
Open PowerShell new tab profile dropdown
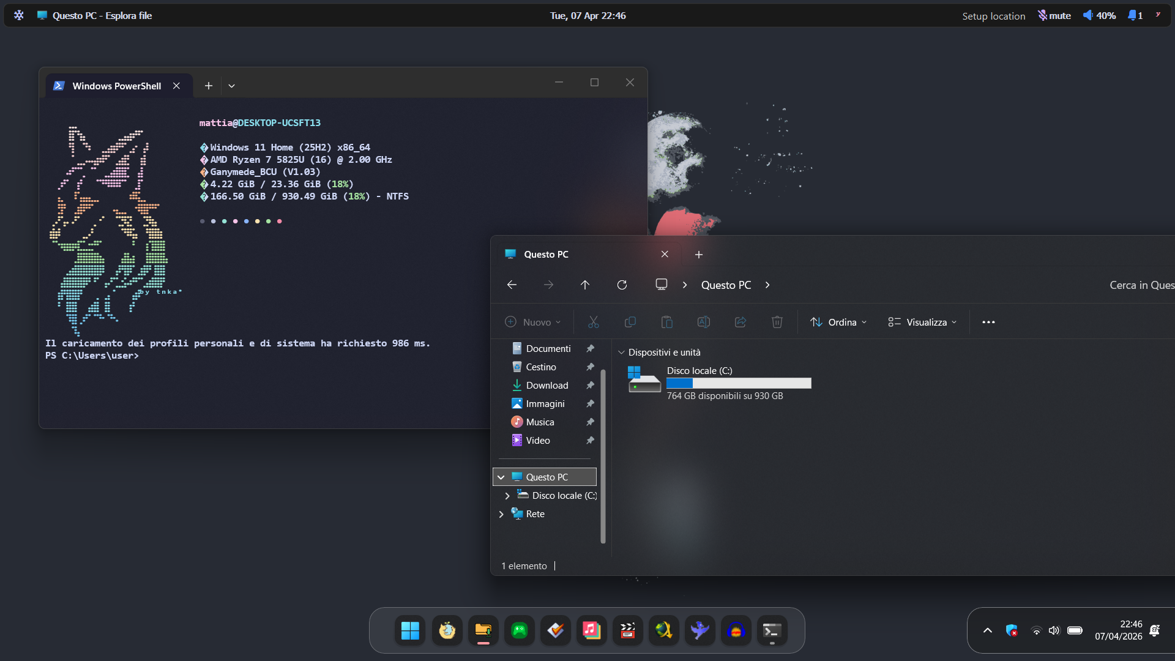(231, 86)
